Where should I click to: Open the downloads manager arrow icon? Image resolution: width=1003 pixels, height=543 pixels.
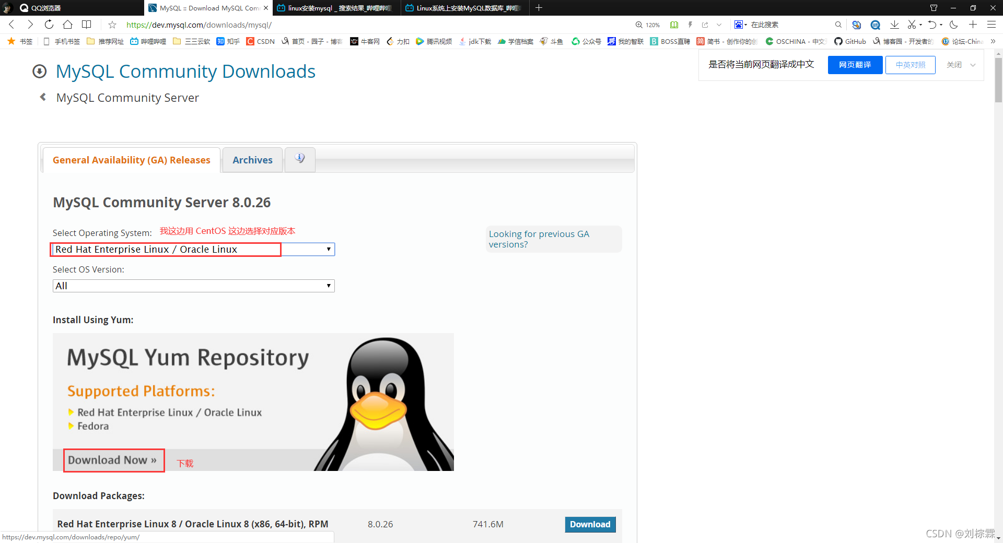pos(894,25)
